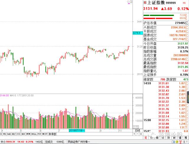
Task: Switch to the BOLL indicator tab
Action: (x=34, y=134)
